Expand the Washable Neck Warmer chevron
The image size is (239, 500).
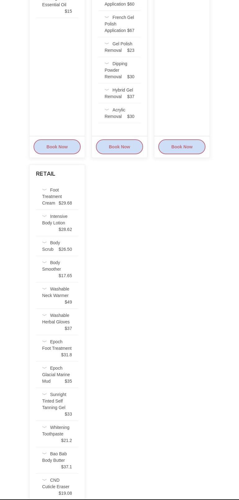[44, 289]
